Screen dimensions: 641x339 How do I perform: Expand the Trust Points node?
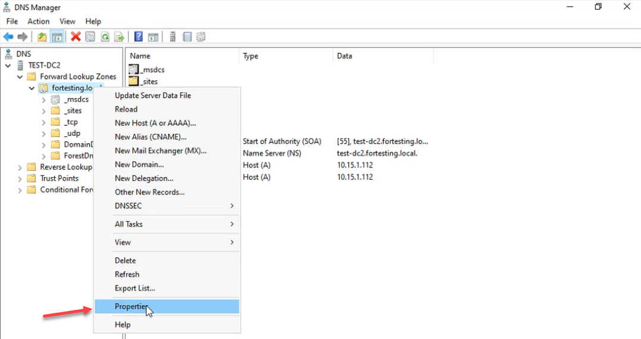[x=20, y=178]
